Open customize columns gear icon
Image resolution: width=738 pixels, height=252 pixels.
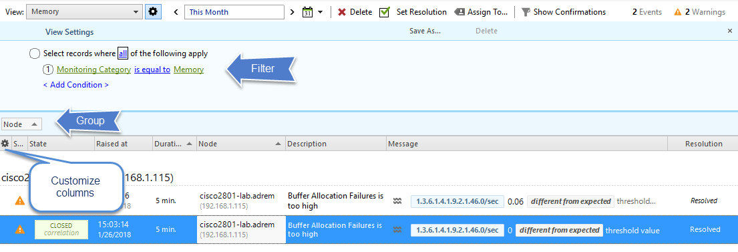pyautogui.click(x=5, y=144)
